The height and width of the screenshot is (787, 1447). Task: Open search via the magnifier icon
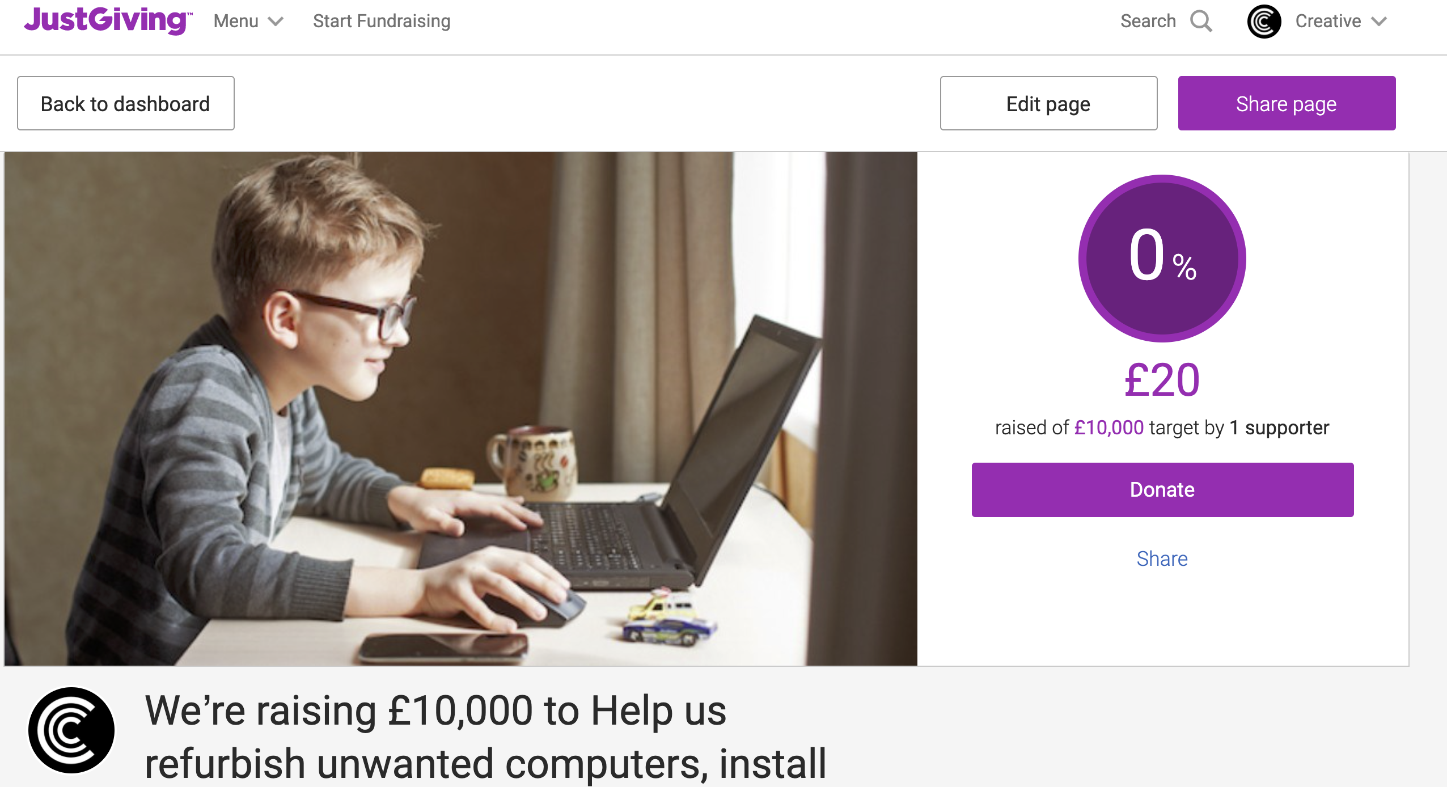pyautogui.click(x=1201, y=22)
